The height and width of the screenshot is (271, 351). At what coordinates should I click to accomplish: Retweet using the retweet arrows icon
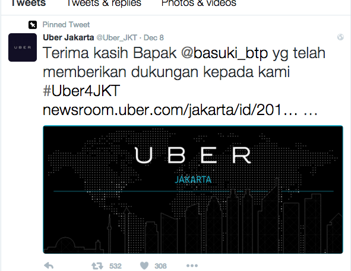coord(97,266)
